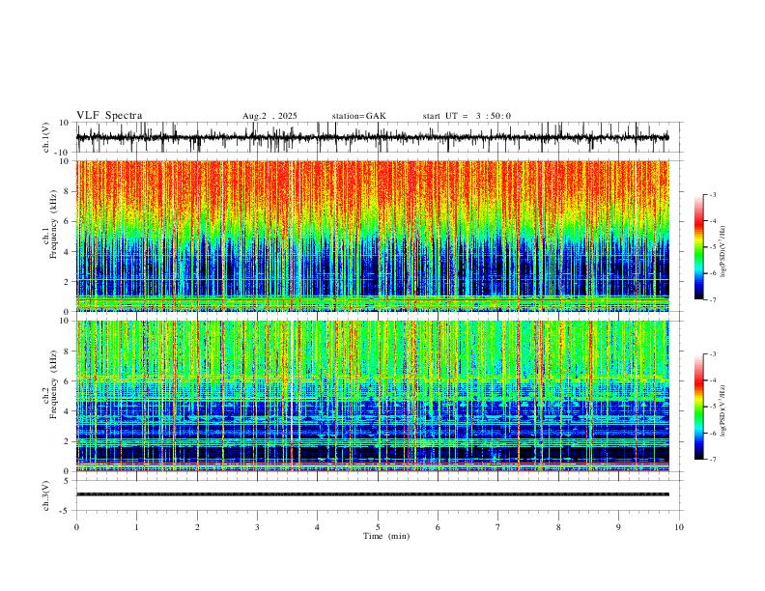
Task: Click the ch.2 spectrogram color bar
Action: point(698,407)
